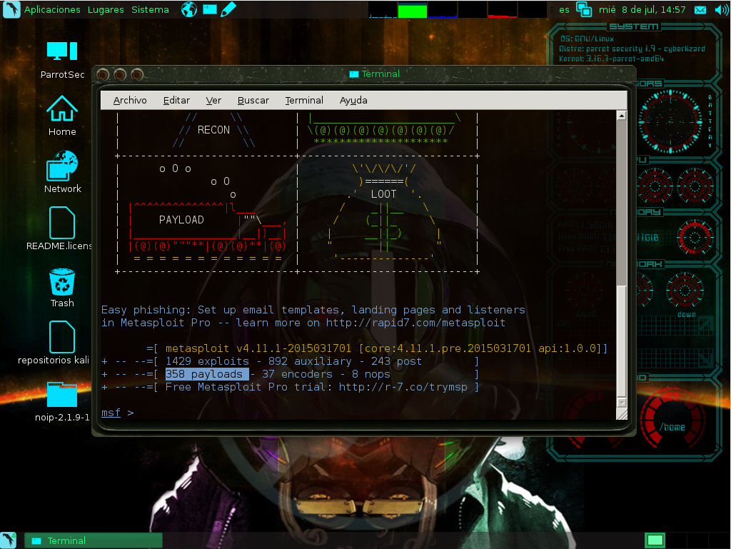Open the Ayuda menu of the terminal
Viewport: 731px width, 549px height.
click(x=353, y=100)
